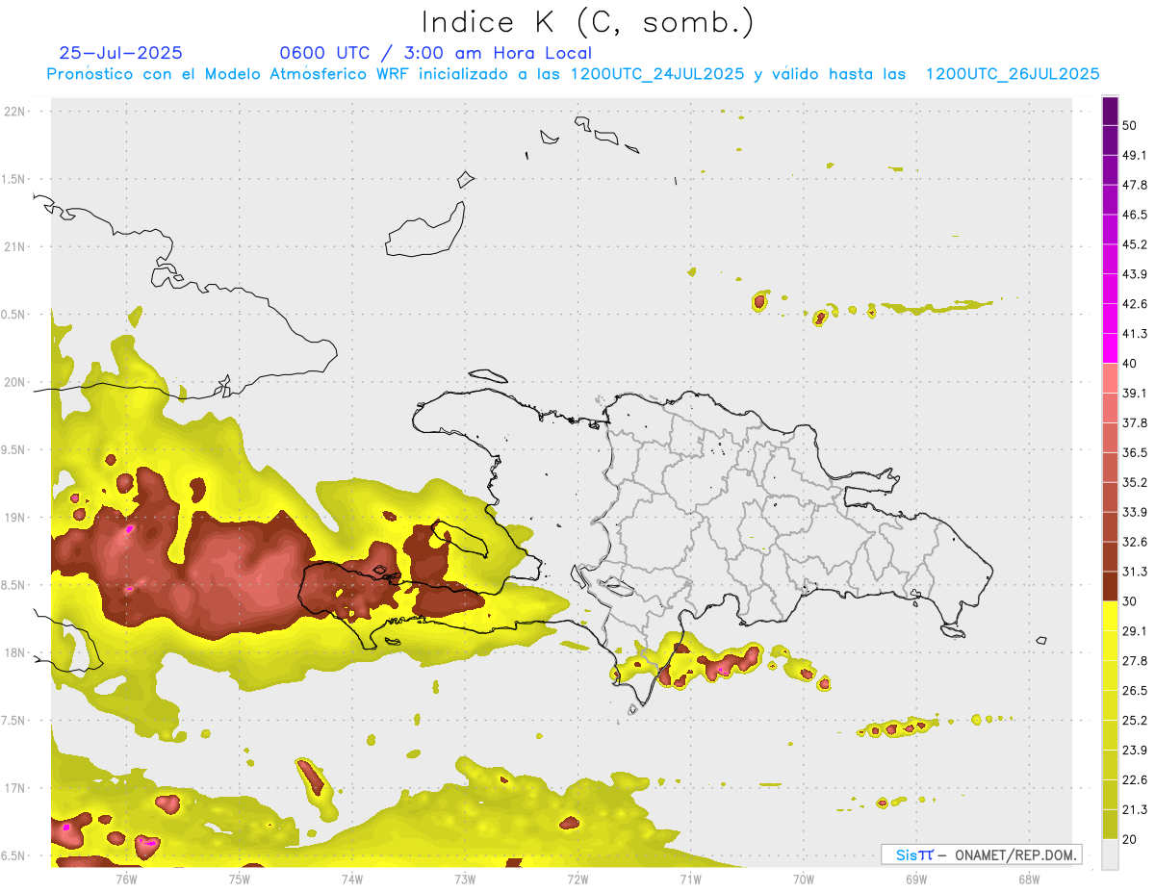Click the yellow legend swatch between 29.1 and 30
Screen dimensions: 1155x892
[x=1111, y=616]
